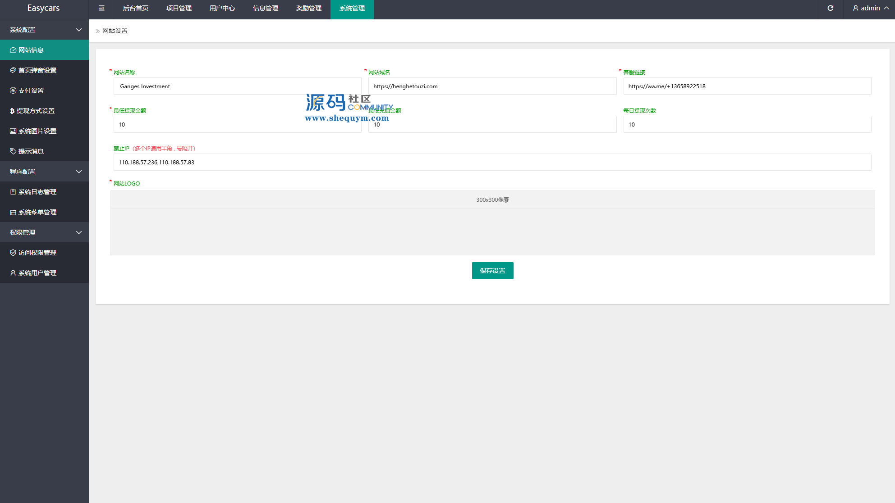This screenshot has width=895, height=503.
Task: Open the admin user dropdown
Action: coord(870,8)
